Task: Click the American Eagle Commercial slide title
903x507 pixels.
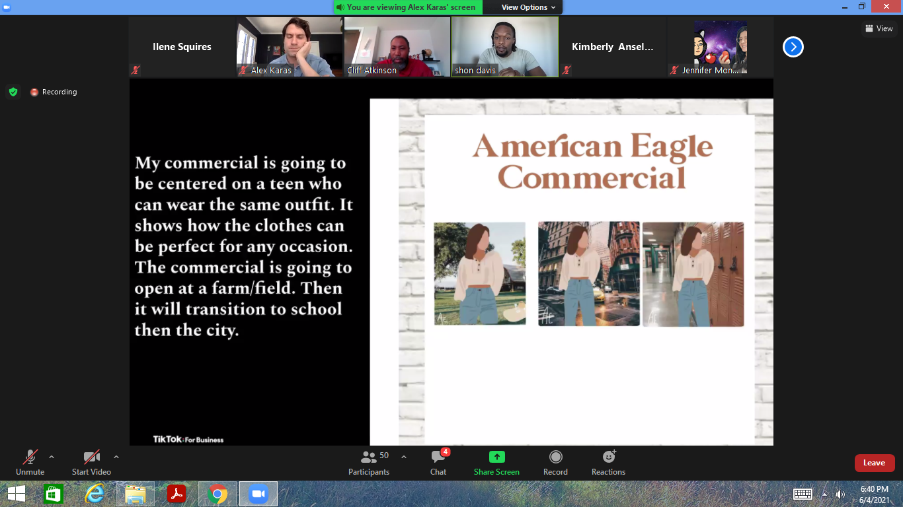Action: coord(592,162)
